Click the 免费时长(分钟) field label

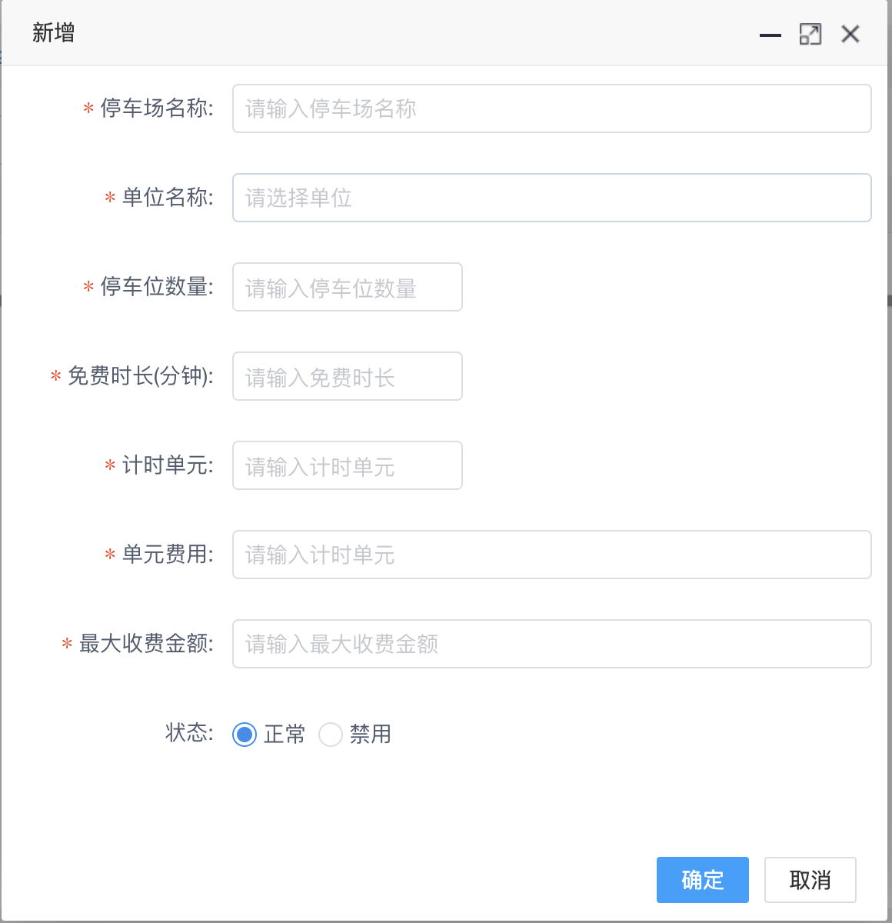(x=132, y=376)
